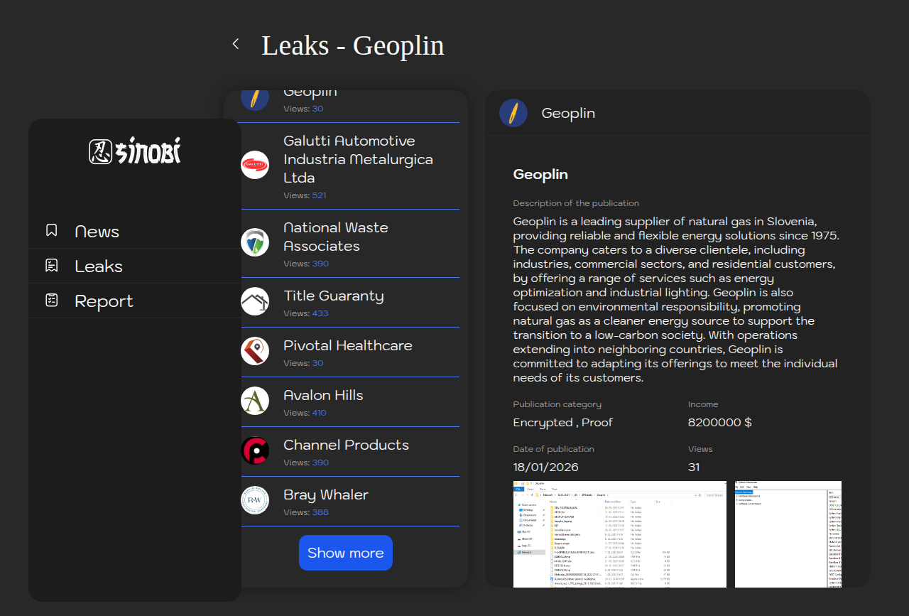Viewport: 909px width, 616px height.
Task: Click the Sinobi logo in the sidebar
Action: pyautogui.click(x=135, y=151)
